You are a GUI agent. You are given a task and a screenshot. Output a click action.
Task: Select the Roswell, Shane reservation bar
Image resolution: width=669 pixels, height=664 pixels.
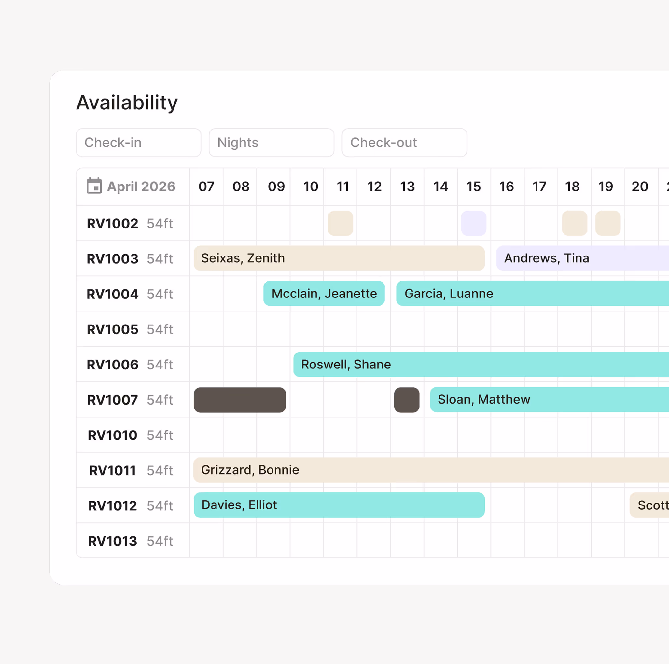[x=481, y=365]
